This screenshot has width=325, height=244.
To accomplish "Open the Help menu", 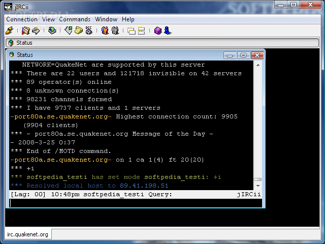I will click(x=128, y=19).
